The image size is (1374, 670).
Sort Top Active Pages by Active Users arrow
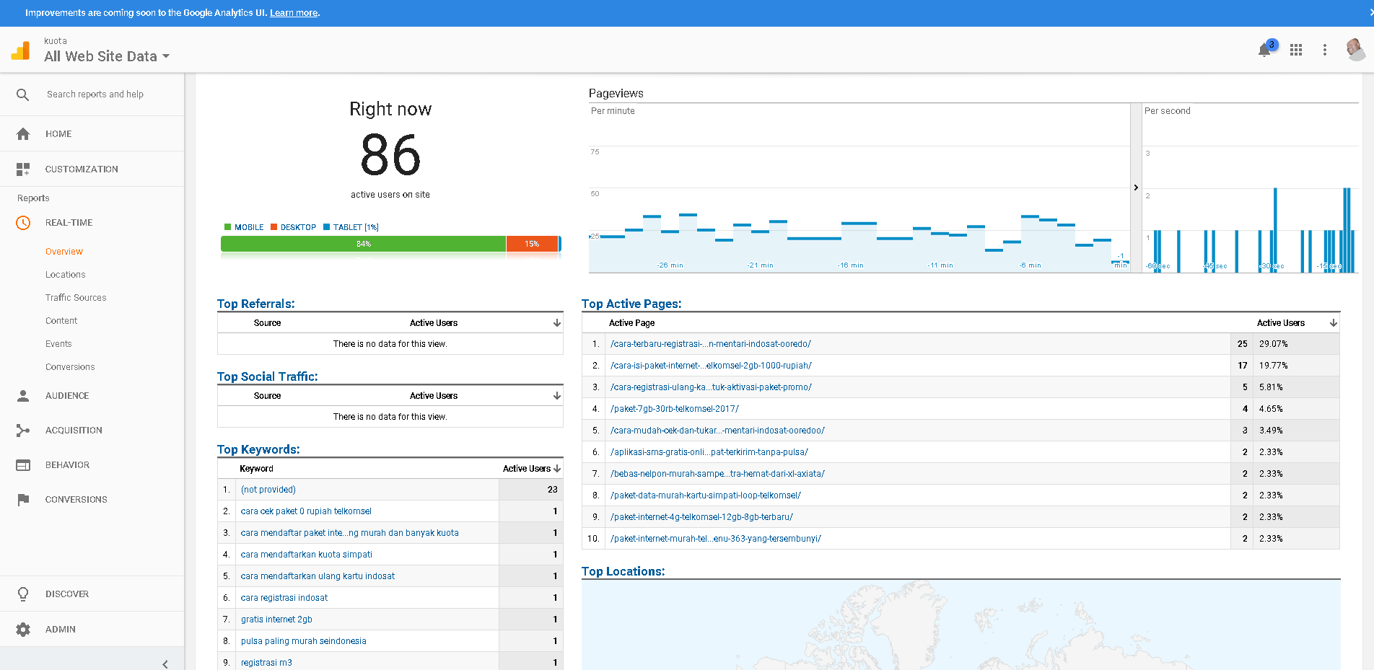(x=1334, y=323)
